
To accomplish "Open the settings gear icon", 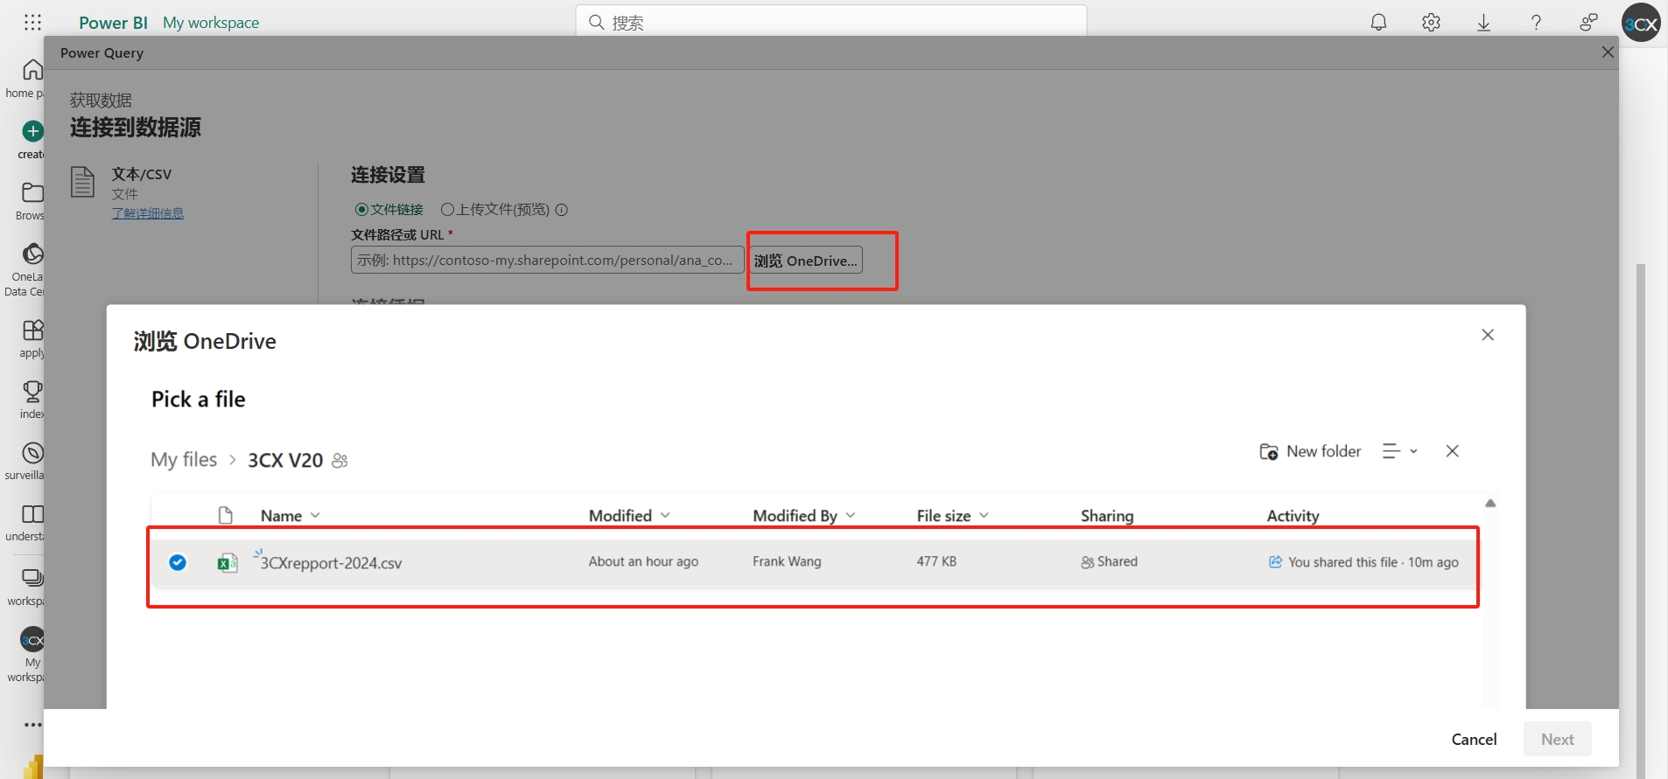I will pyautogui.click(x=1431, y=23).
